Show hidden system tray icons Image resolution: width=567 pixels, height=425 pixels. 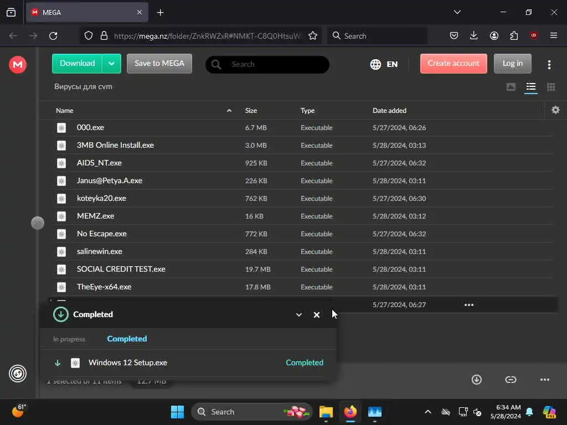click(428, 412)
